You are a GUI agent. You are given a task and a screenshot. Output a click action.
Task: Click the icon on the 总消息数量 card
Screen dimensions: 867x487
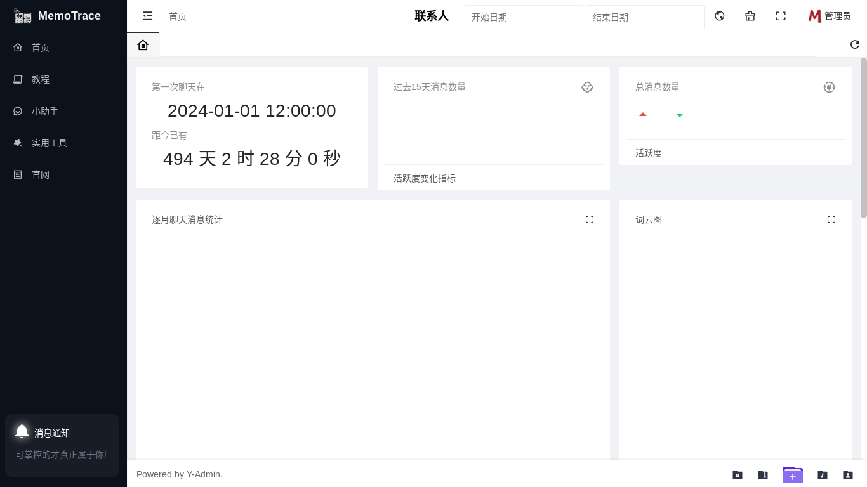pyautogui.click(x=829, y=87)
